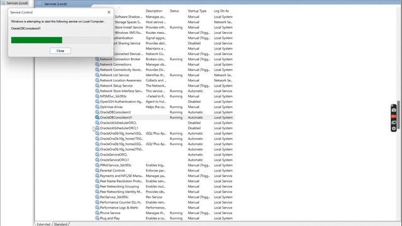Sort by the Log On As column header
Viewport: 402px width, 226px height.
point(221,11)
